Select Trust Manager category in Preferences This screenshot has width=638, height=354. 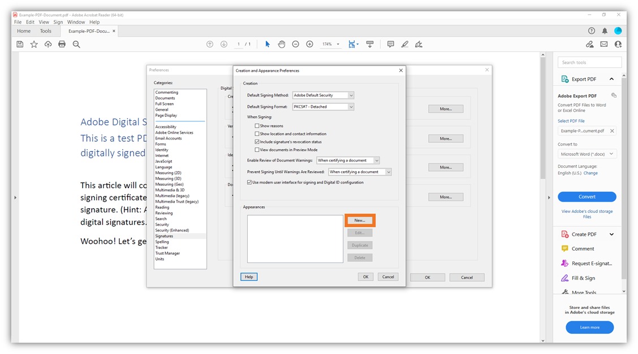point(167,254)
